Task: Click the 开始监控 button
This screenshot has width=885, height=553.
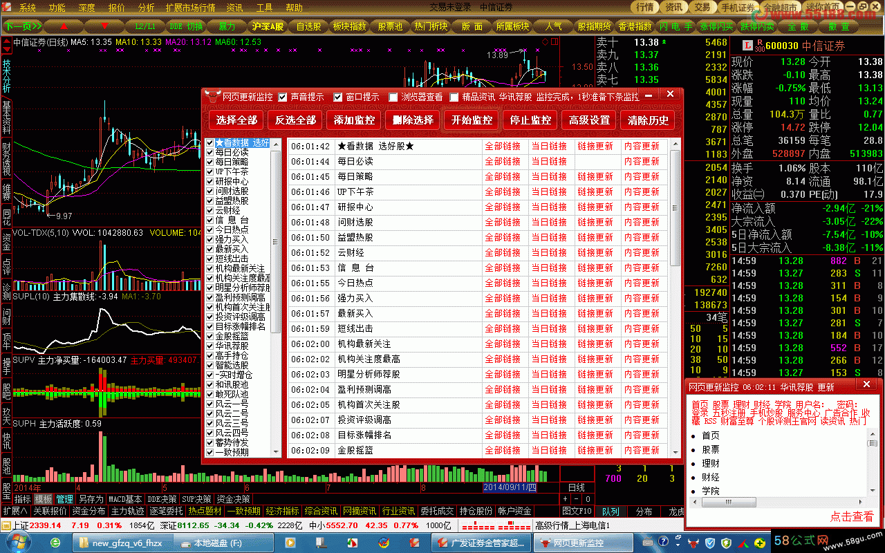Action: tap(472, 120)
